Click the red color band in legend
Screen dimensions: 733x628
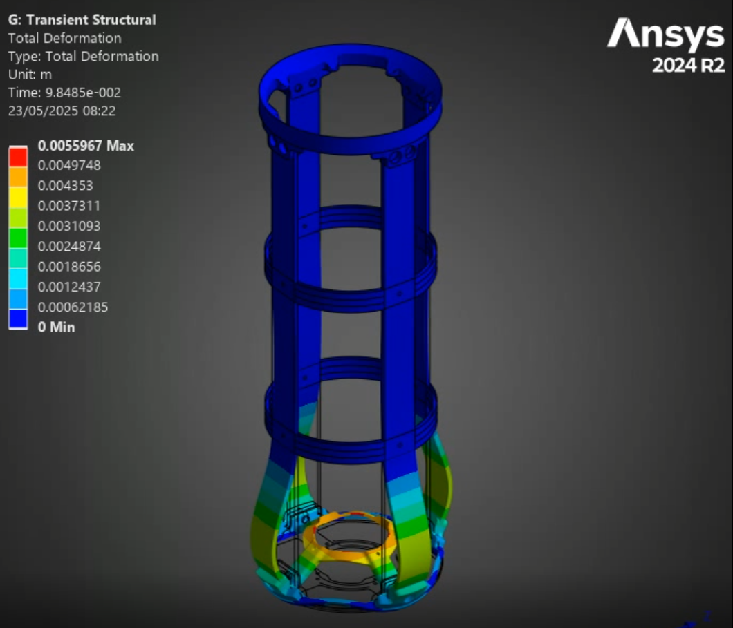click(x=18, y=156)
